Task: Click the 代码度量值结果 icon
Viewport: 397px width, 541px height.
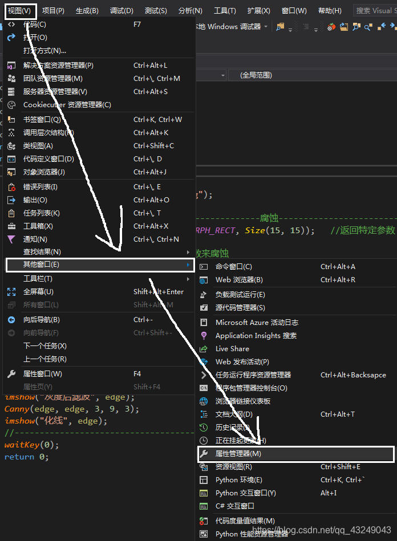Action: click(204, 520)
